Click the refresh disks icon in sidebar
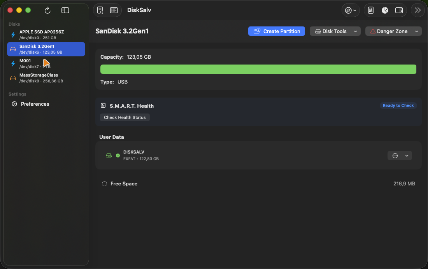Screen dimensions: 428x269 click(47, 10)
